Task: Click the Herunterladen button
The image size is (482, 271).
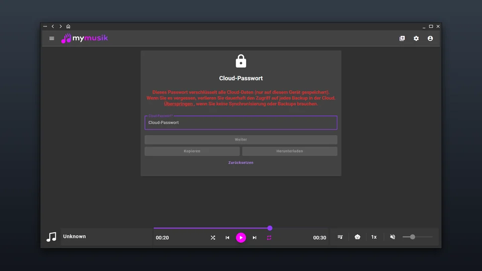Action: pos(290,151)
